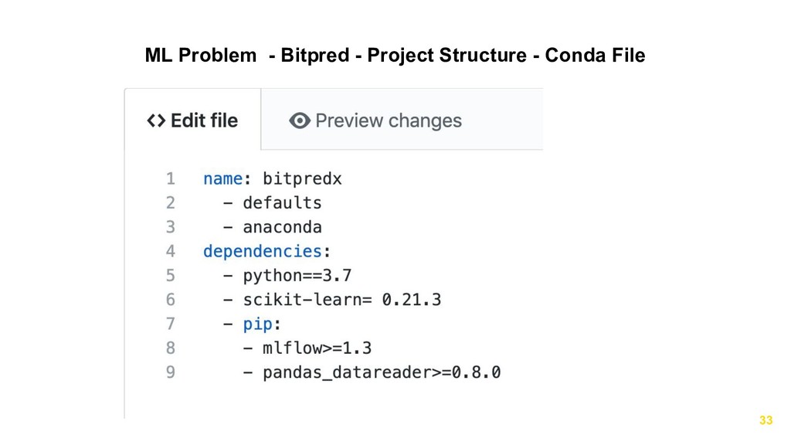The image size is (791, 445).
Task: Click the anaconda channel entry
Action: pyautogui.click(x=282, y=227)
